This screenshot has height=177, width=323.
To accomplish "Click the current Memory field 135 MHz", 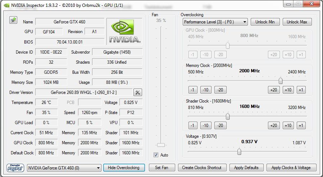I will coord(90,133).
